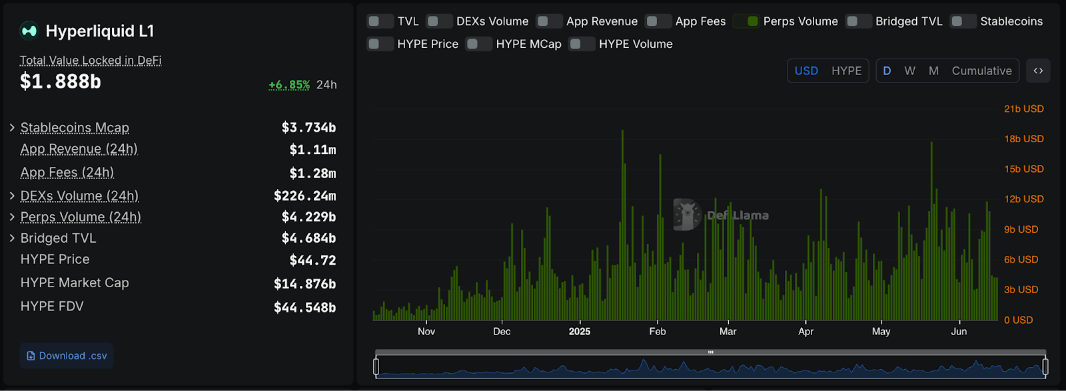Expand the DEXs Volume (24h) row
The height and width of the screenshot is (391, 1066).
(12, 195)
